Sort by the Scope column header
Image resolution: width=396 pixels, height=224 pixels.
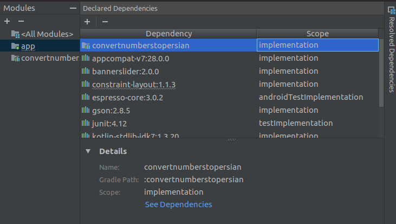tap(317, 34)
